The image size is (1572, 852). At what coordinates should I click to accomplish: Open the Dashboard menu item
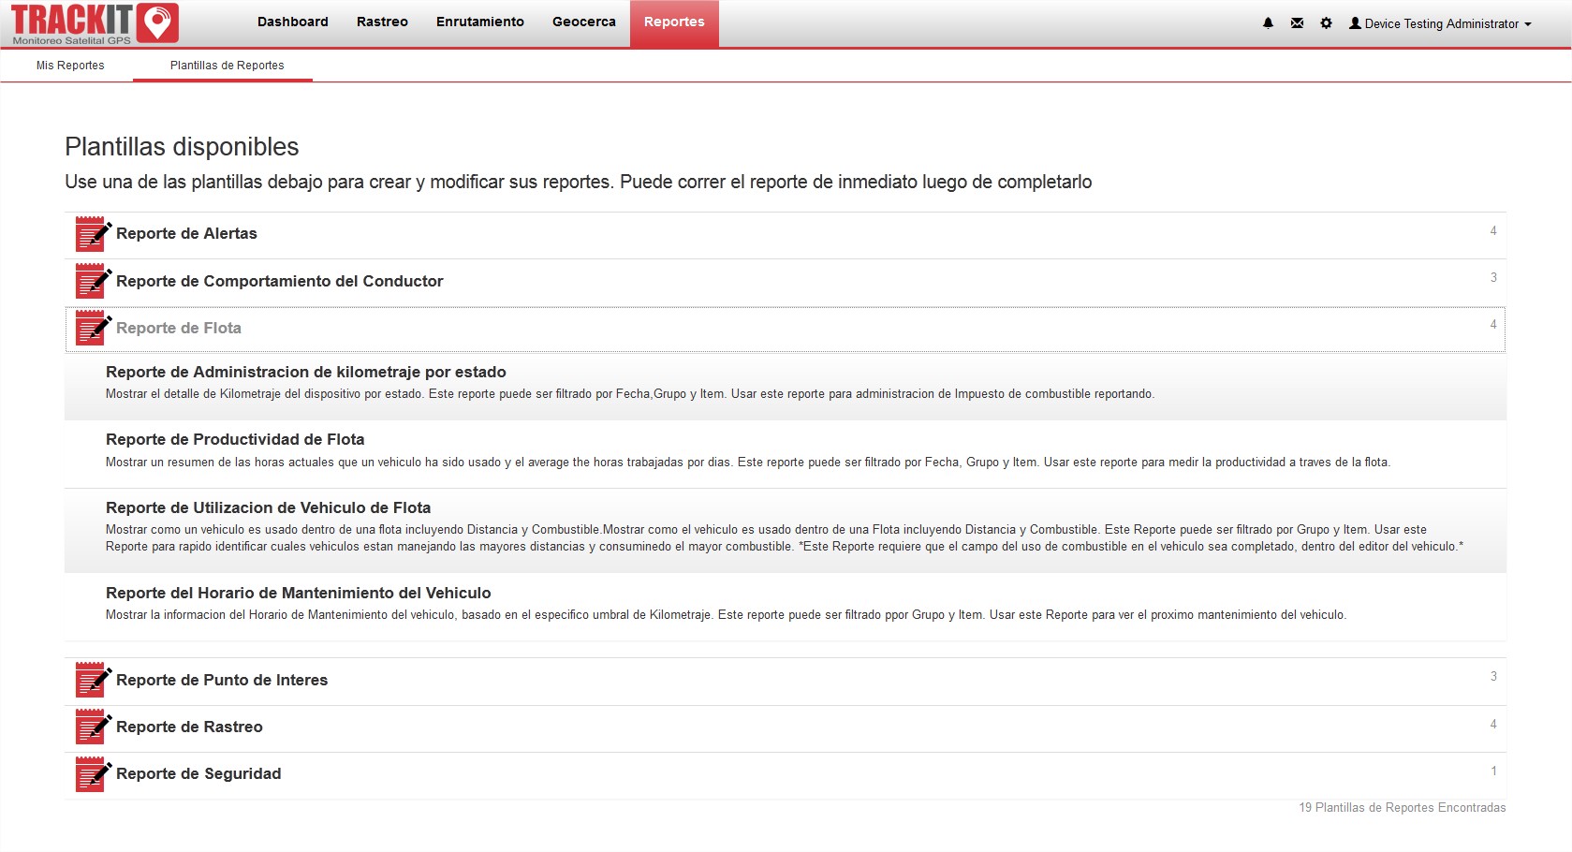293,22
